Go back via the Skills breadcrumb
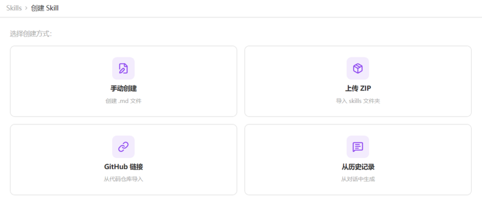This screenshot has width=482, height=210. [x=14, y=8]
